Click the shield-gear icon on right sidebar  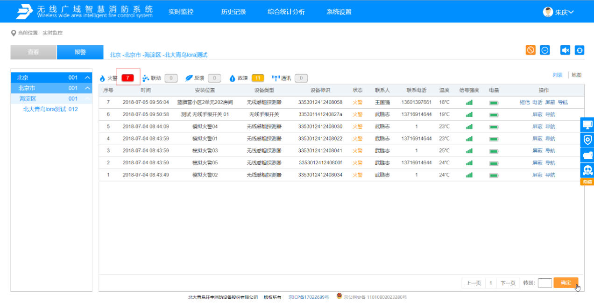point(587,140)
